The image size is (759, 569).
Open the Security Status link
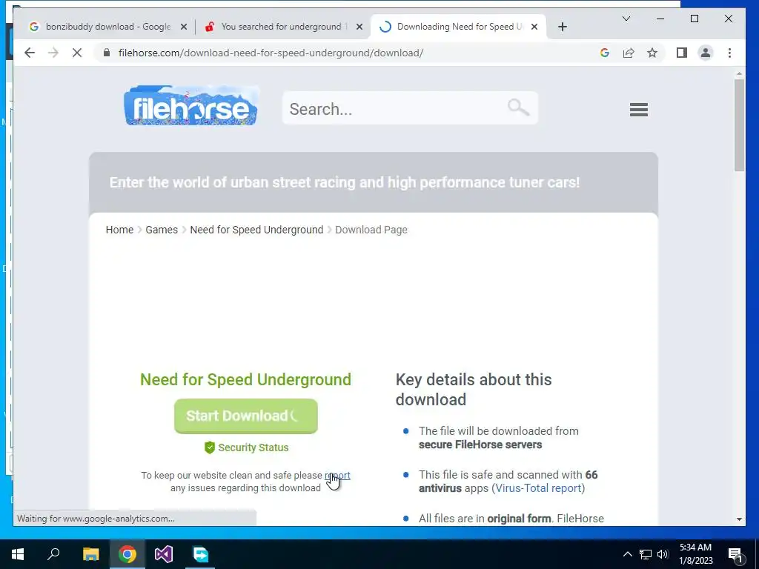253,447
